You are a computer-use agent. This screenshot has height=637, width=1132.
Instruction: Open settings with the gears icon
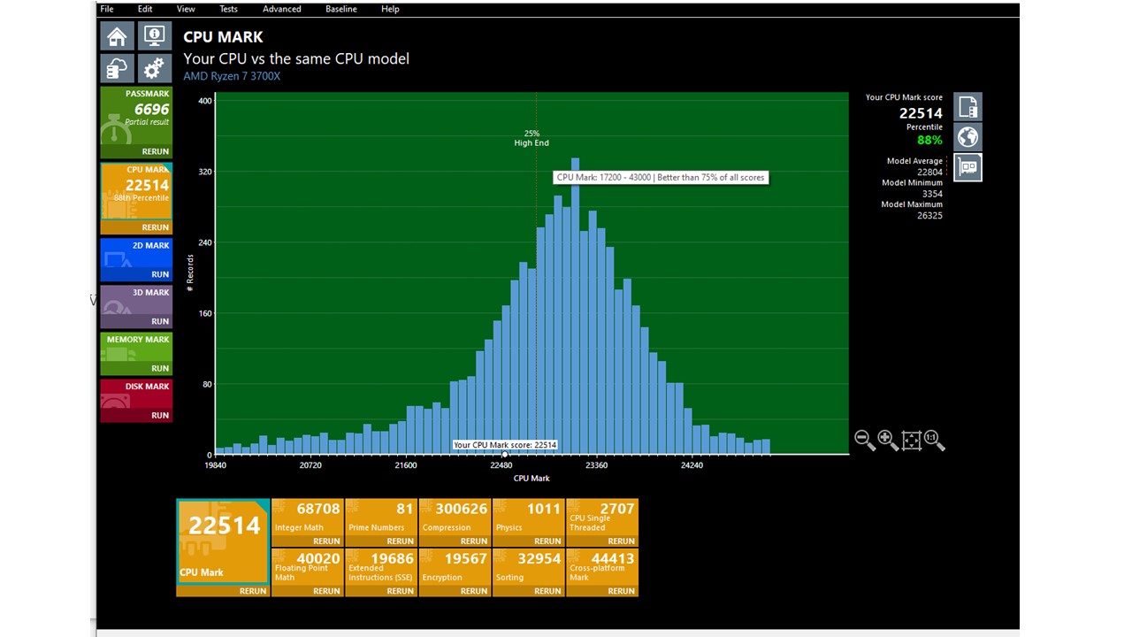tap(154, 68)
